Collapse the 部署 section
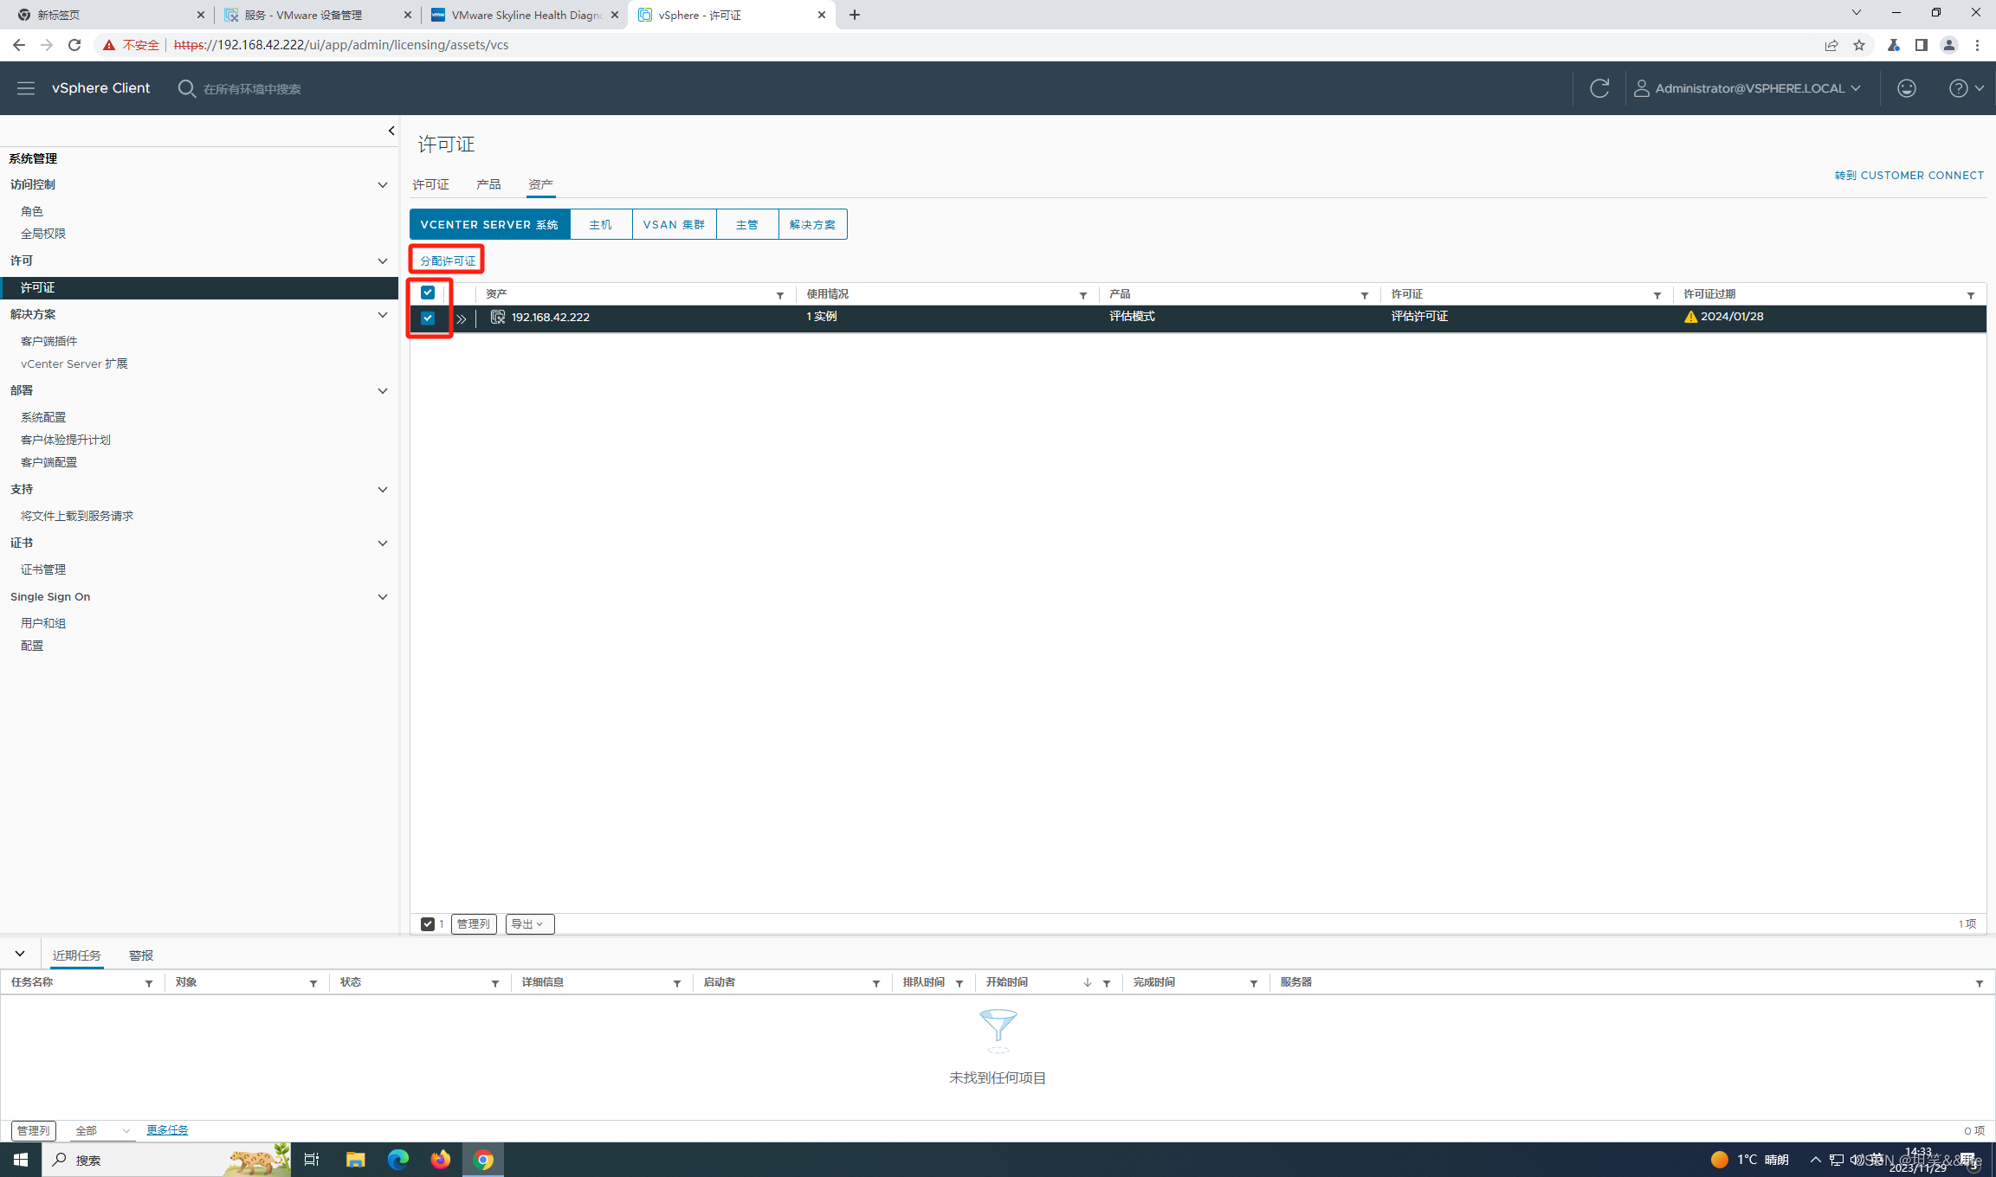Viewport: 1996px width, 1177px height. point(383,390)
